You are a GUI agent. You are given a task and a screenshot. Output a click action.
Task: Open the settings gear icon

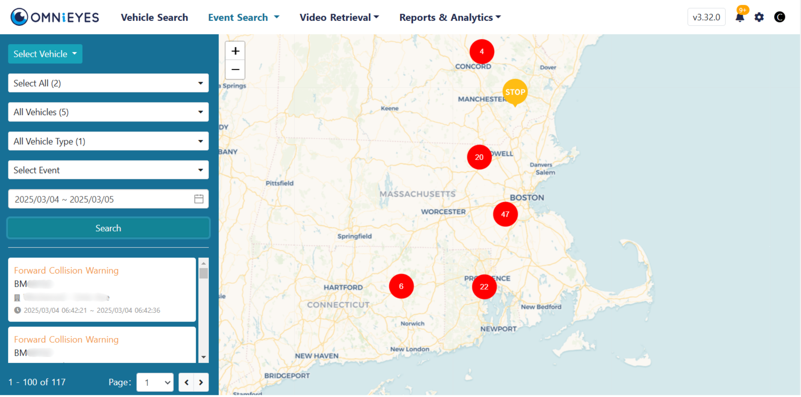[759, 17]
